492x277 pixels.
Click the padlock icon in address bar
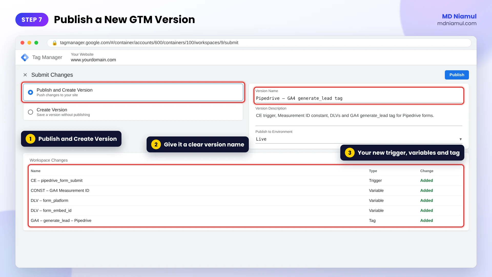[54, 43]
